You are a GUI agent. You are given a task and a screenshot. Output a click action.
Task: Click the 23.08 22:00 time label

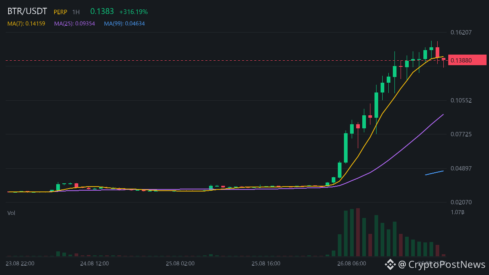(x=20, y=264)
